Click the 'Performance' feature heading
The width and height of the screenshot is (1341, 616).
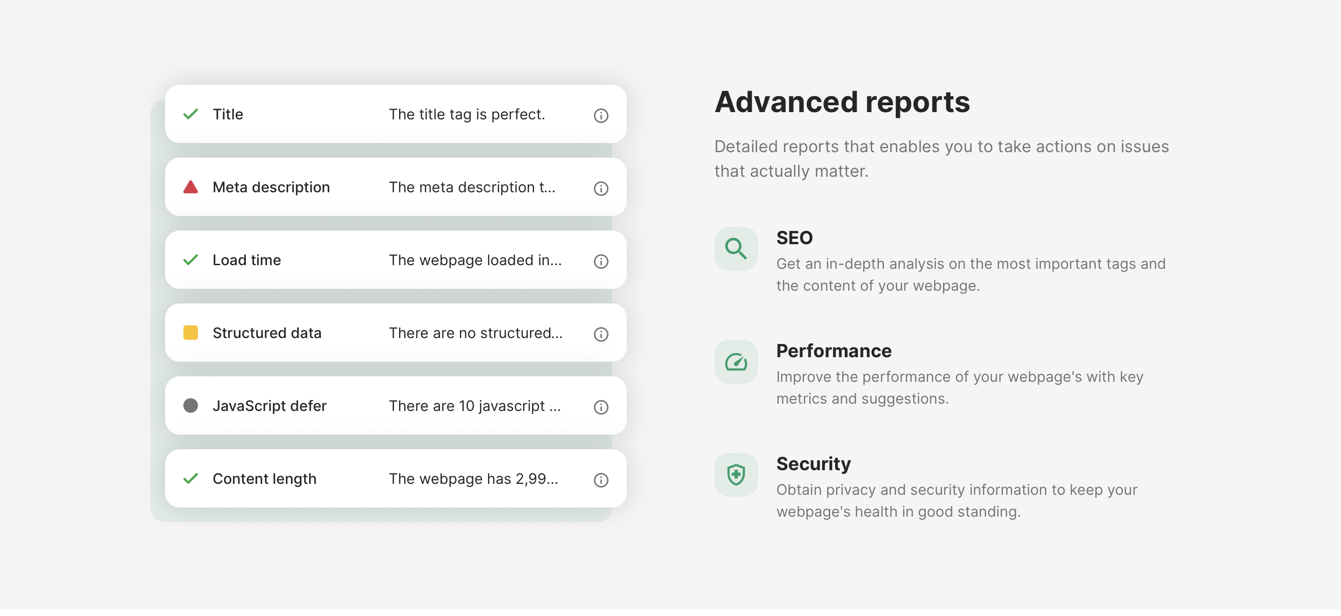coord(833,351)
